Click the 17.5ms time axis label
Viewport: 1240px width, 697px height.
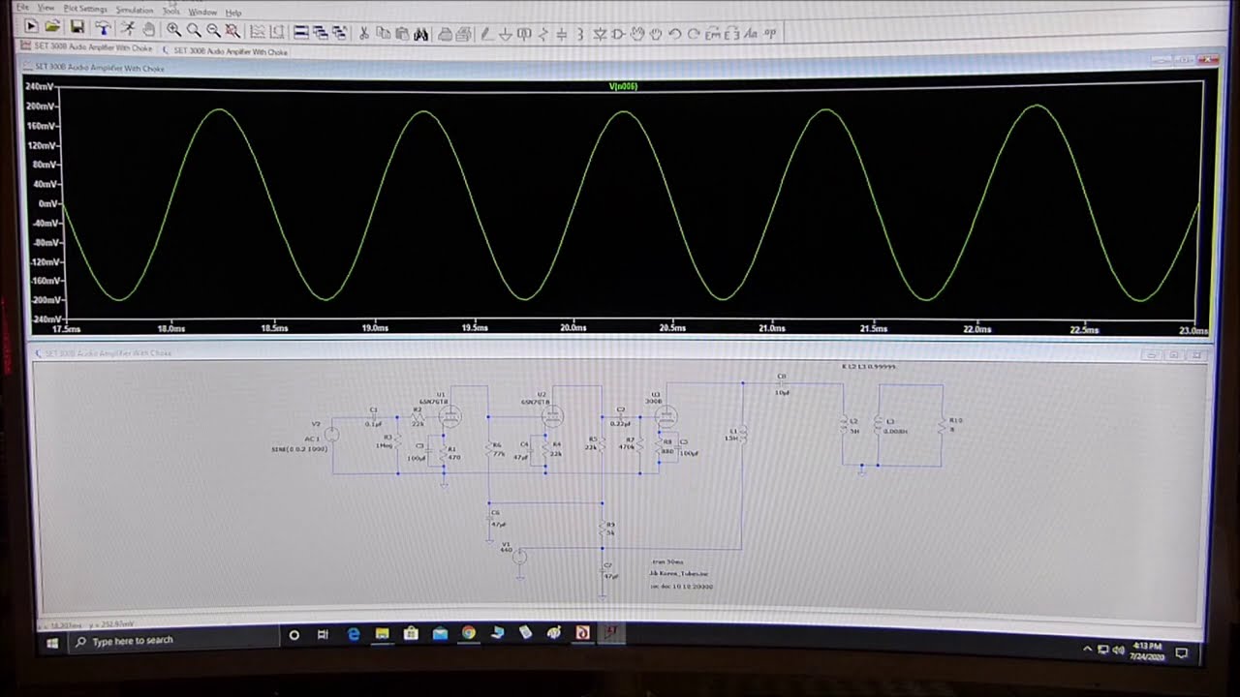[x=66, y=329]
